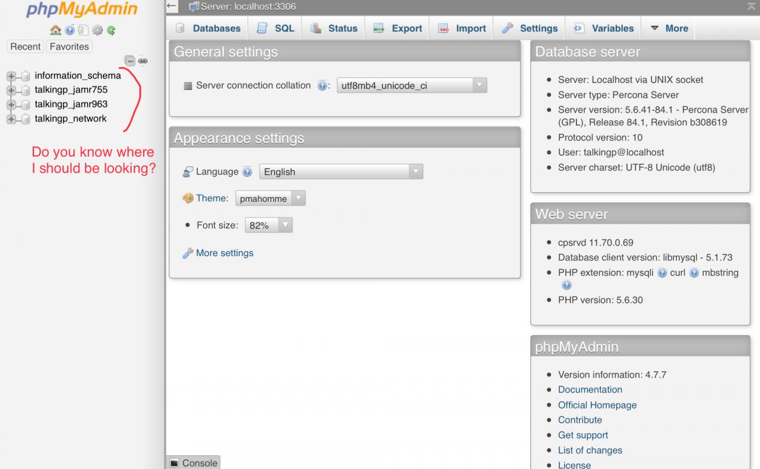Open the Console panel at bottom
The height and width of the screenshot is (469, 760).
194,463
